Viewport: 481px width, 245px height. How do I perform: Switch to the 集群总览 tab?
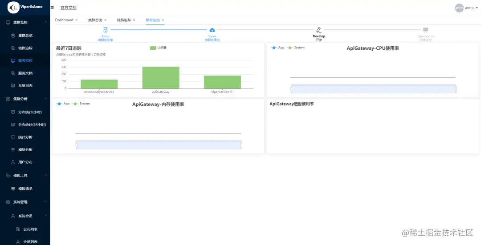pyautogui.click(x=95, y=20)
